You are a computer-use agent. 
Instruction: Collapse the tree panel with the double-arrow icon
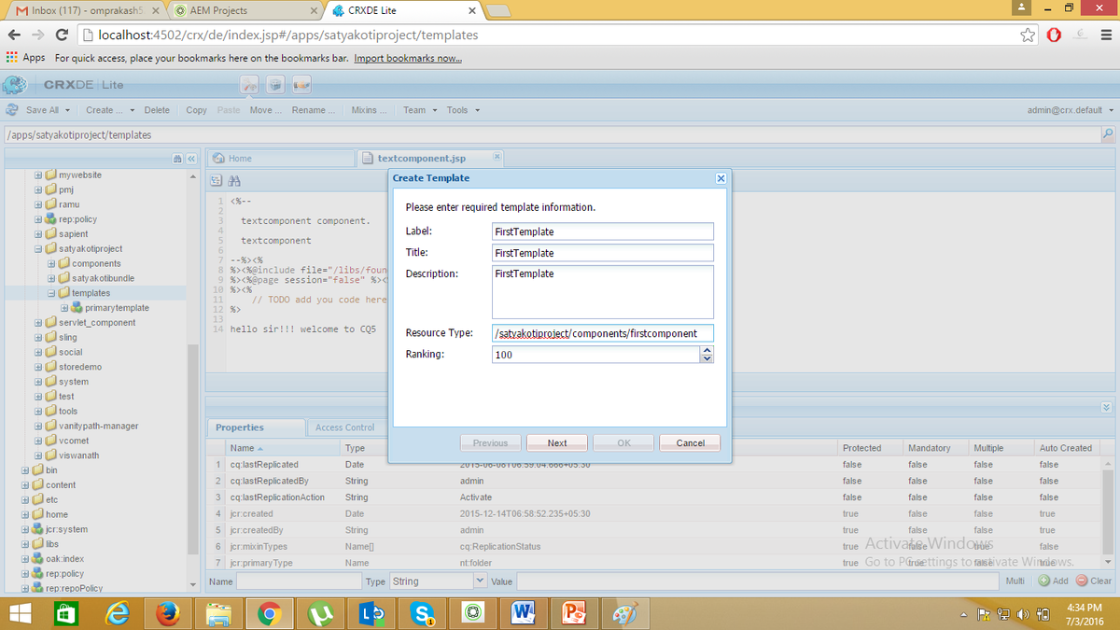point(191,159)
